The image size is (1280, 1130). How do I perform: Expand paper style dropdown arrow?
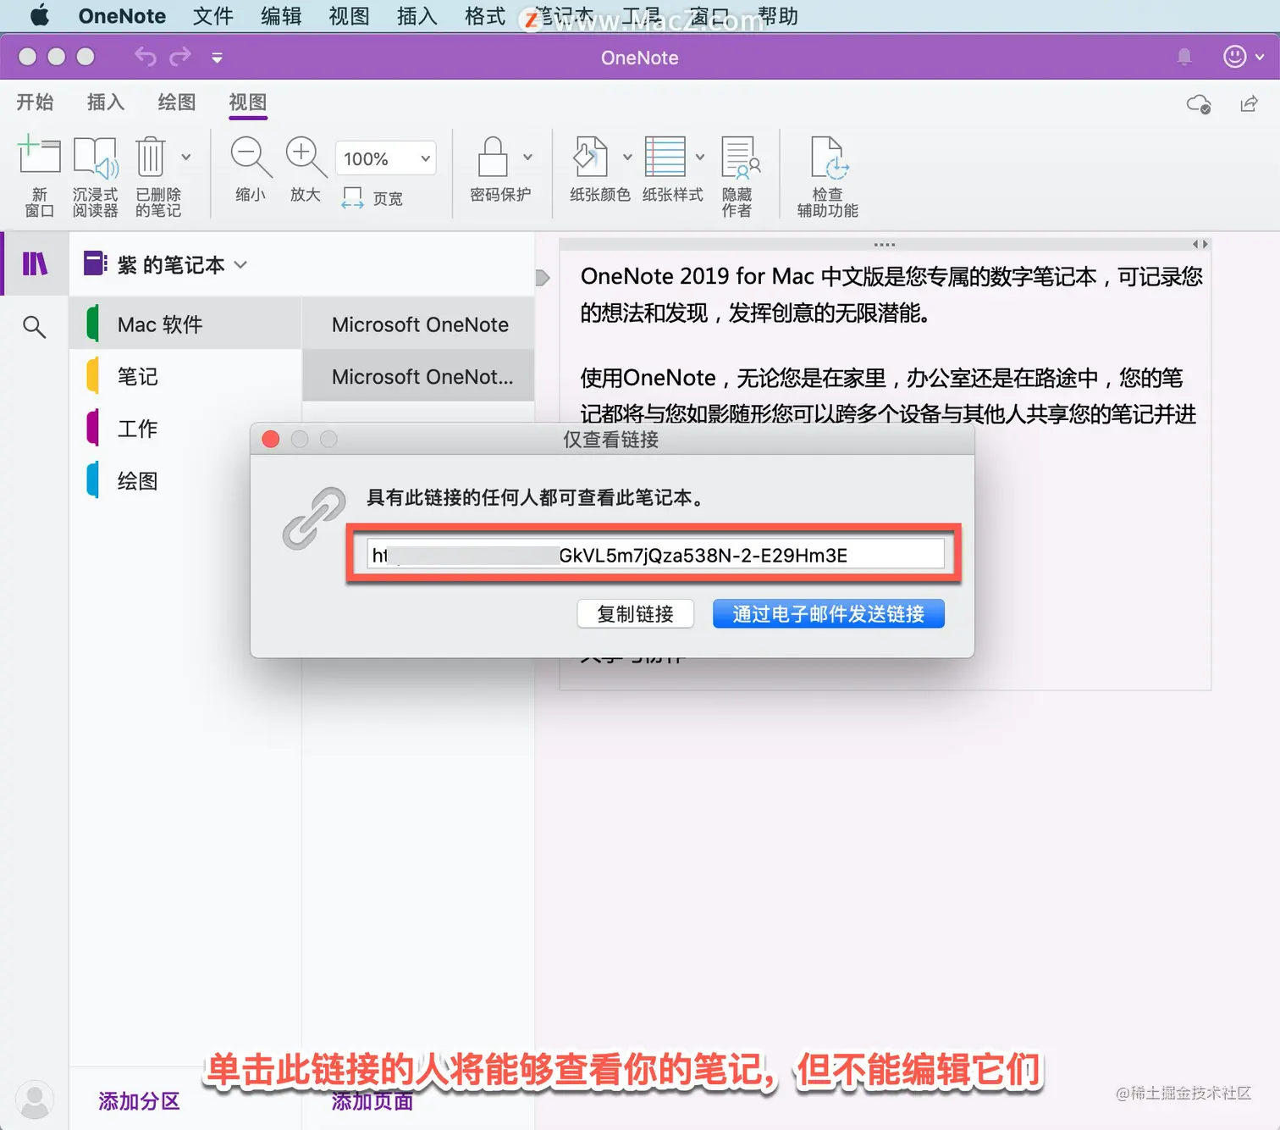coord(700,157)
